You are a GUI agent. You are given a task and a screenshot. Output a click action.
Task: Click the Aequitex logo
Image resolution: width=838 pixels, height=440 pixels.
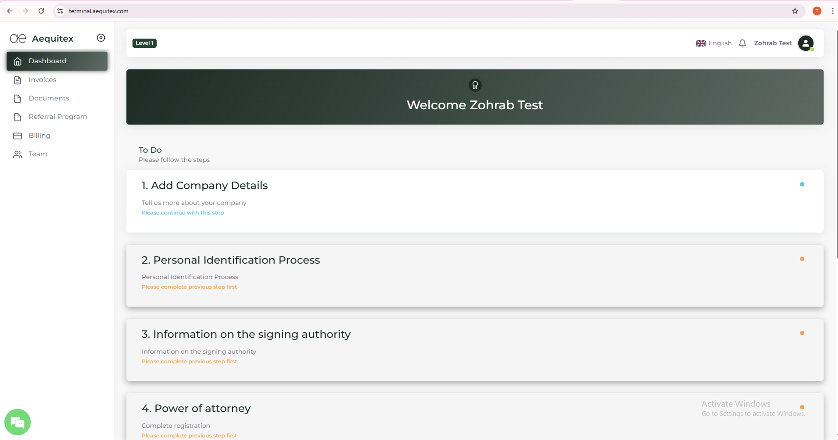[41, 38]
